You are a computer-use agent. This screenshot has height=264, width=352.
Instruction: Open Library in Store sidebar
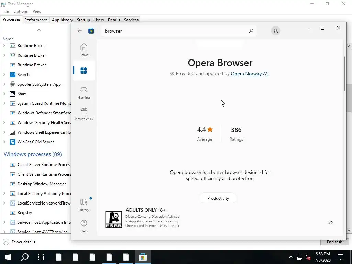[x=84, y=205]
